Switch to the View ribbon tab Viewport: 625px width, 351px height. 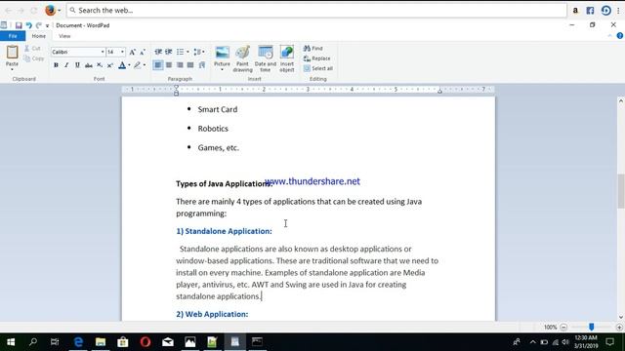(x=64, y=36)
